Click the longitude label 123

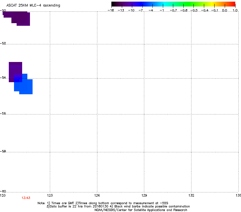[50, 195]
